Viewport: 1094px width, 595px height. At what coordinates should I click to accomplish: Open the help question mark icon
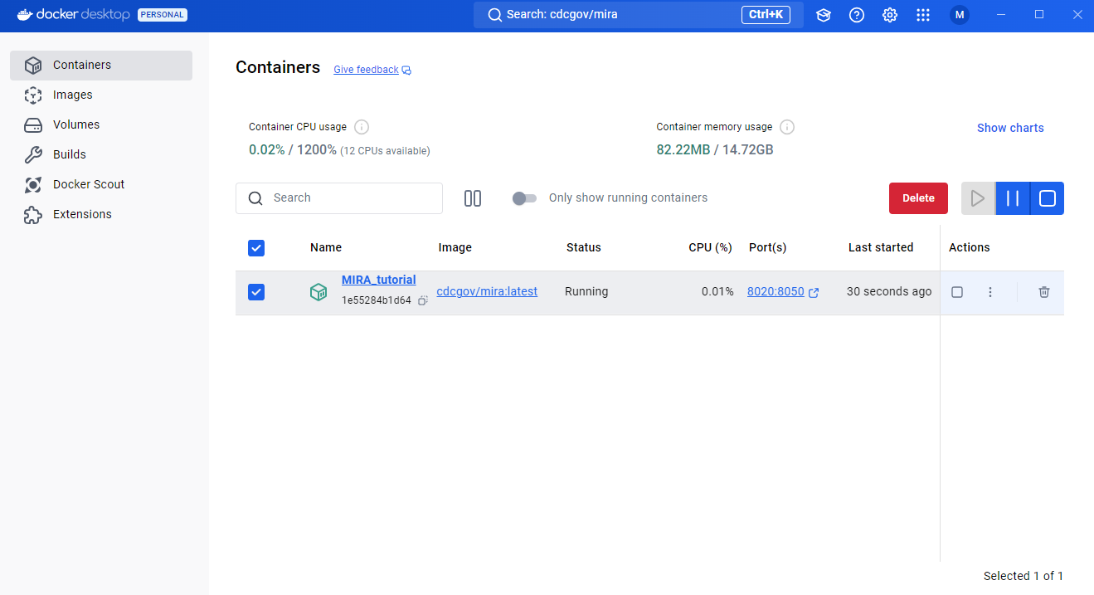point(857,15)
